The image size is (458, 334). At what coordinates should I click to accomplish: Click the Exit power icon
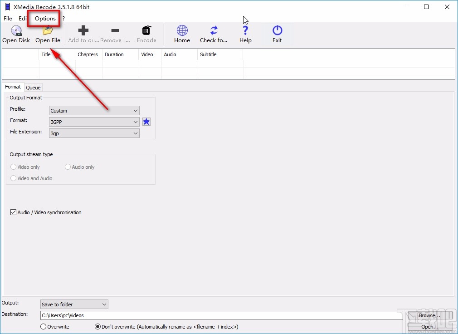[277, 31]
